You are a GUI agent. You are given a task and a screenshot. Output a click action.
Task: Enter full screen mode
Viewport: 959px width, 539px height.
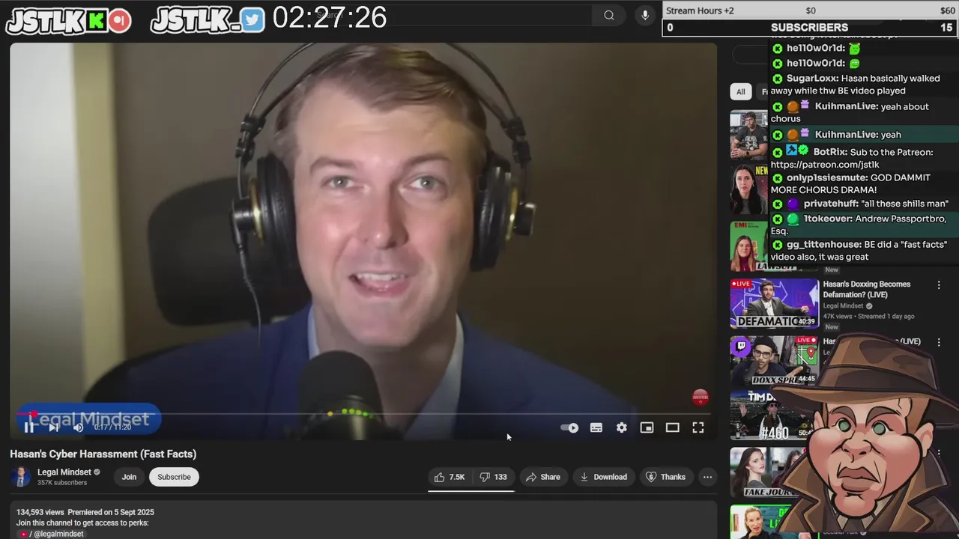tap(698, 427)
